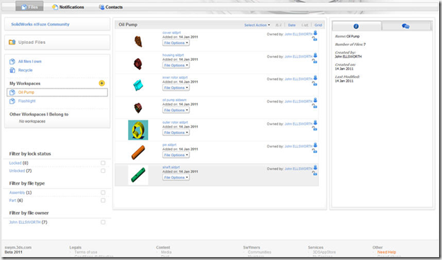Screen dimensions: 442x260
Task: Click the outer rotor part thumbnail
Action: click(138, 130)
